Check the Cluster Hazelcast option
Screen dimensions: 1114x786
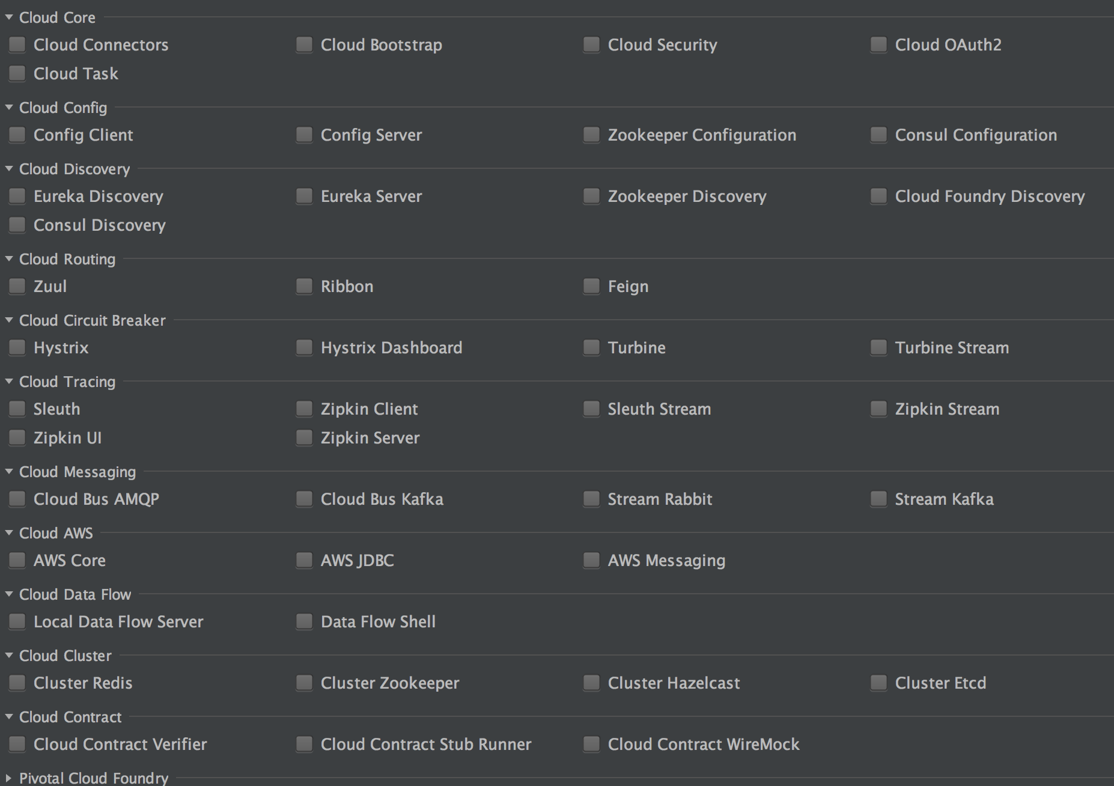coord(591,683)
